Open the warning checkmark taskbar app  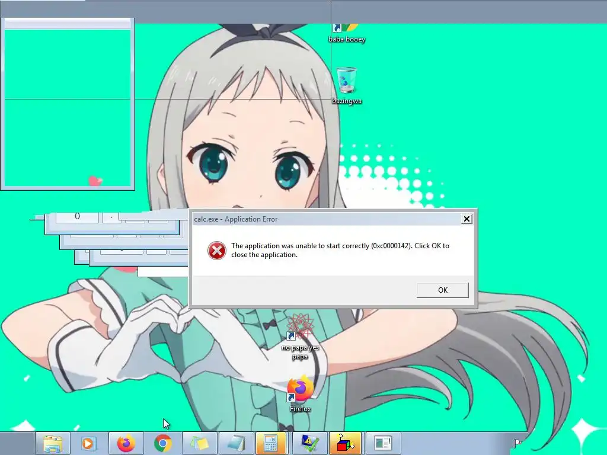[x=309, y=443]
